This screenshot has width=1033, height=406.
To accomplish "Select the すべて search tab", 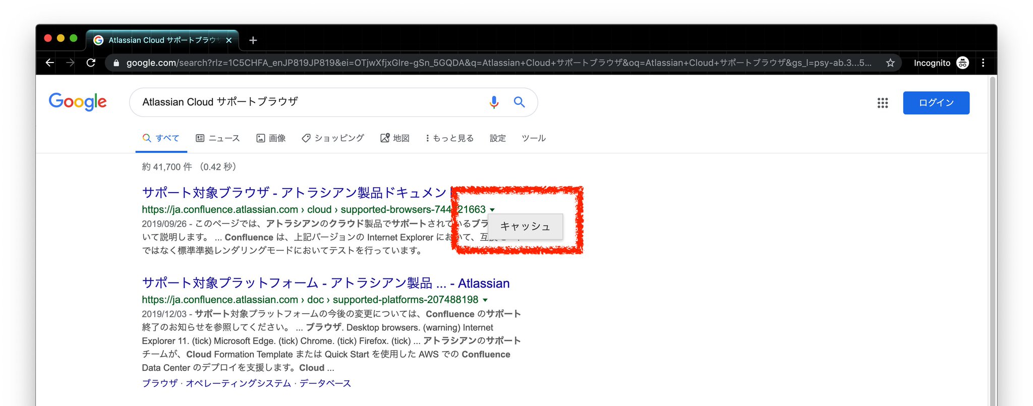I will pos(161,138).
